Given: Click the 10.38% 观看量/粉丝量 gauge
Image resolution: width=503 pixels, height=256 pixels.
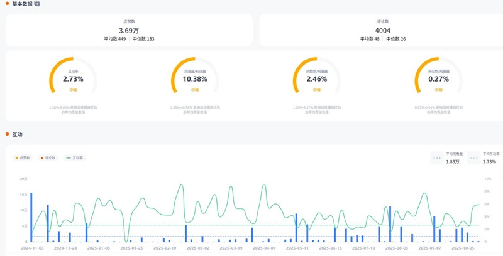Looking at the screenshot, I should pos(195,78).
